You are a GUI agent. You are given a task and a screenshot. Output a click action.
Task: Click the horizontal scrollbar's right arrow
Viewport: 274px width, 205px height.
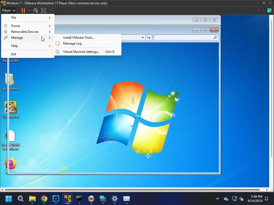coord(267,190)
